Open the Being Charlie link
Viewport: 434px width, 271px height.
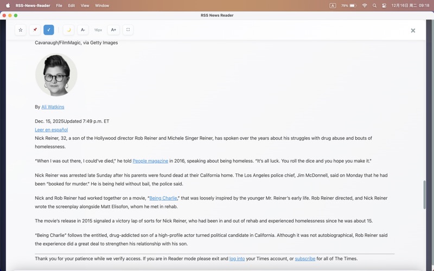pos(163,198)
